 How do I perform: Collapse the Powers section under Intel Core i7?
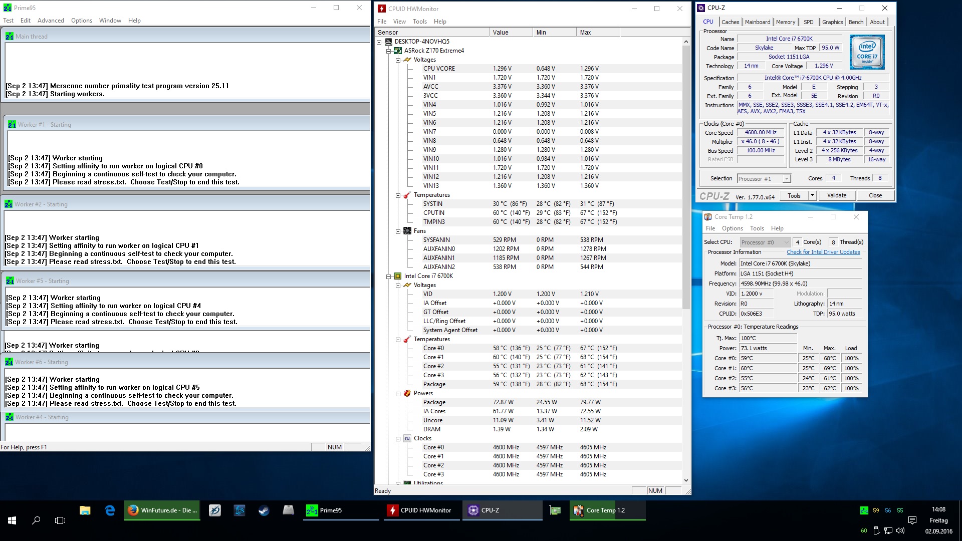(x=398, y=393)
